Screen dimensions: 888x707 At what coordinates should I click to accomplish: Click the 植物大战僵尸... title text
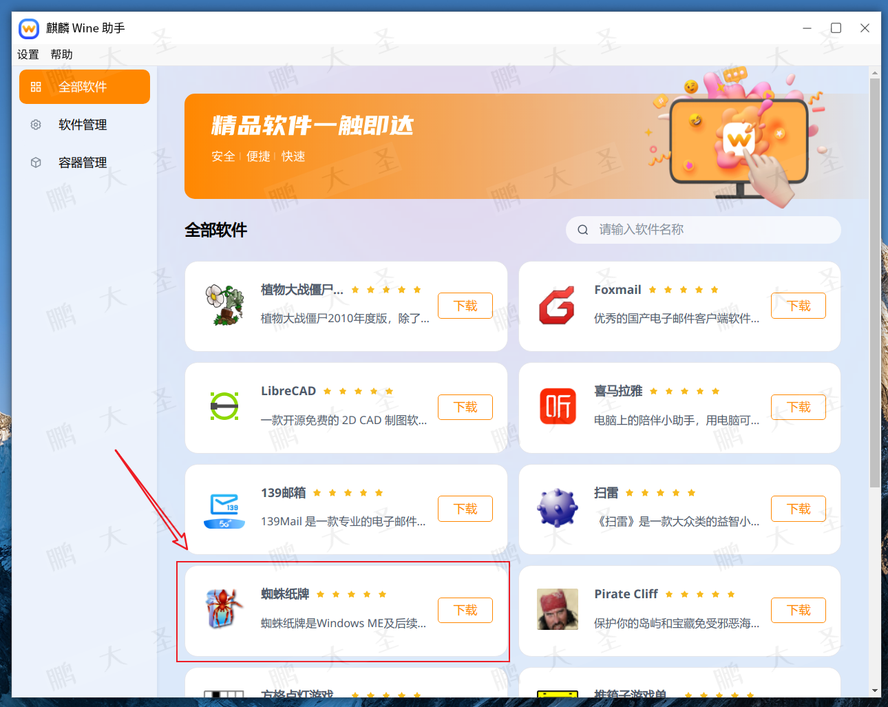click(x=302, y=290)
